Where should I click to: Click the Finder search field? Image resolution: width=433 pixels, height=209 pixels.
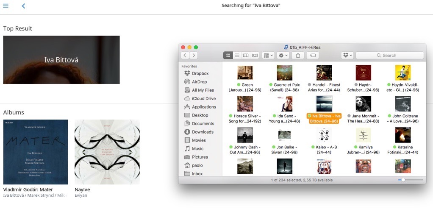point(390,55)
